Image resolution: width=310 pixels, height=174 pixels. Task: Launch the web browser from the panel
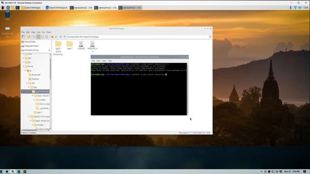tap(8, 8)
